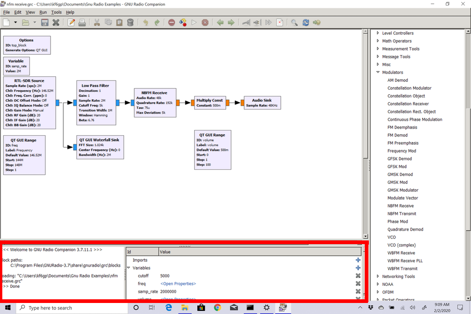
Task: Open the Windows Start menu
Action: (x=8, y=308)
